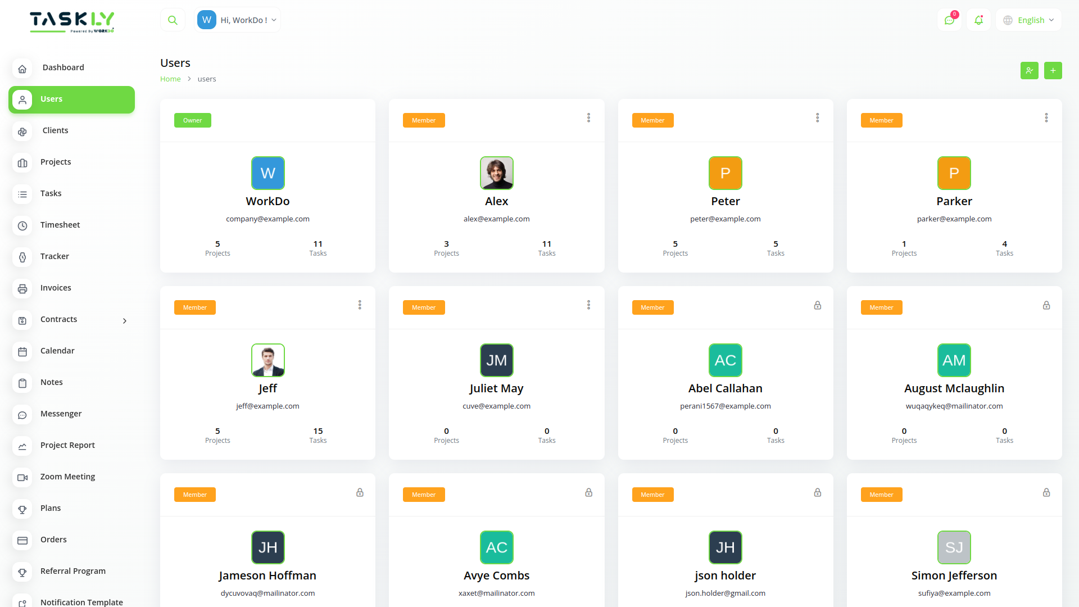Open three-dot menu on Alex card
The height and width of the screenshot is (607, 1079).
588,117
